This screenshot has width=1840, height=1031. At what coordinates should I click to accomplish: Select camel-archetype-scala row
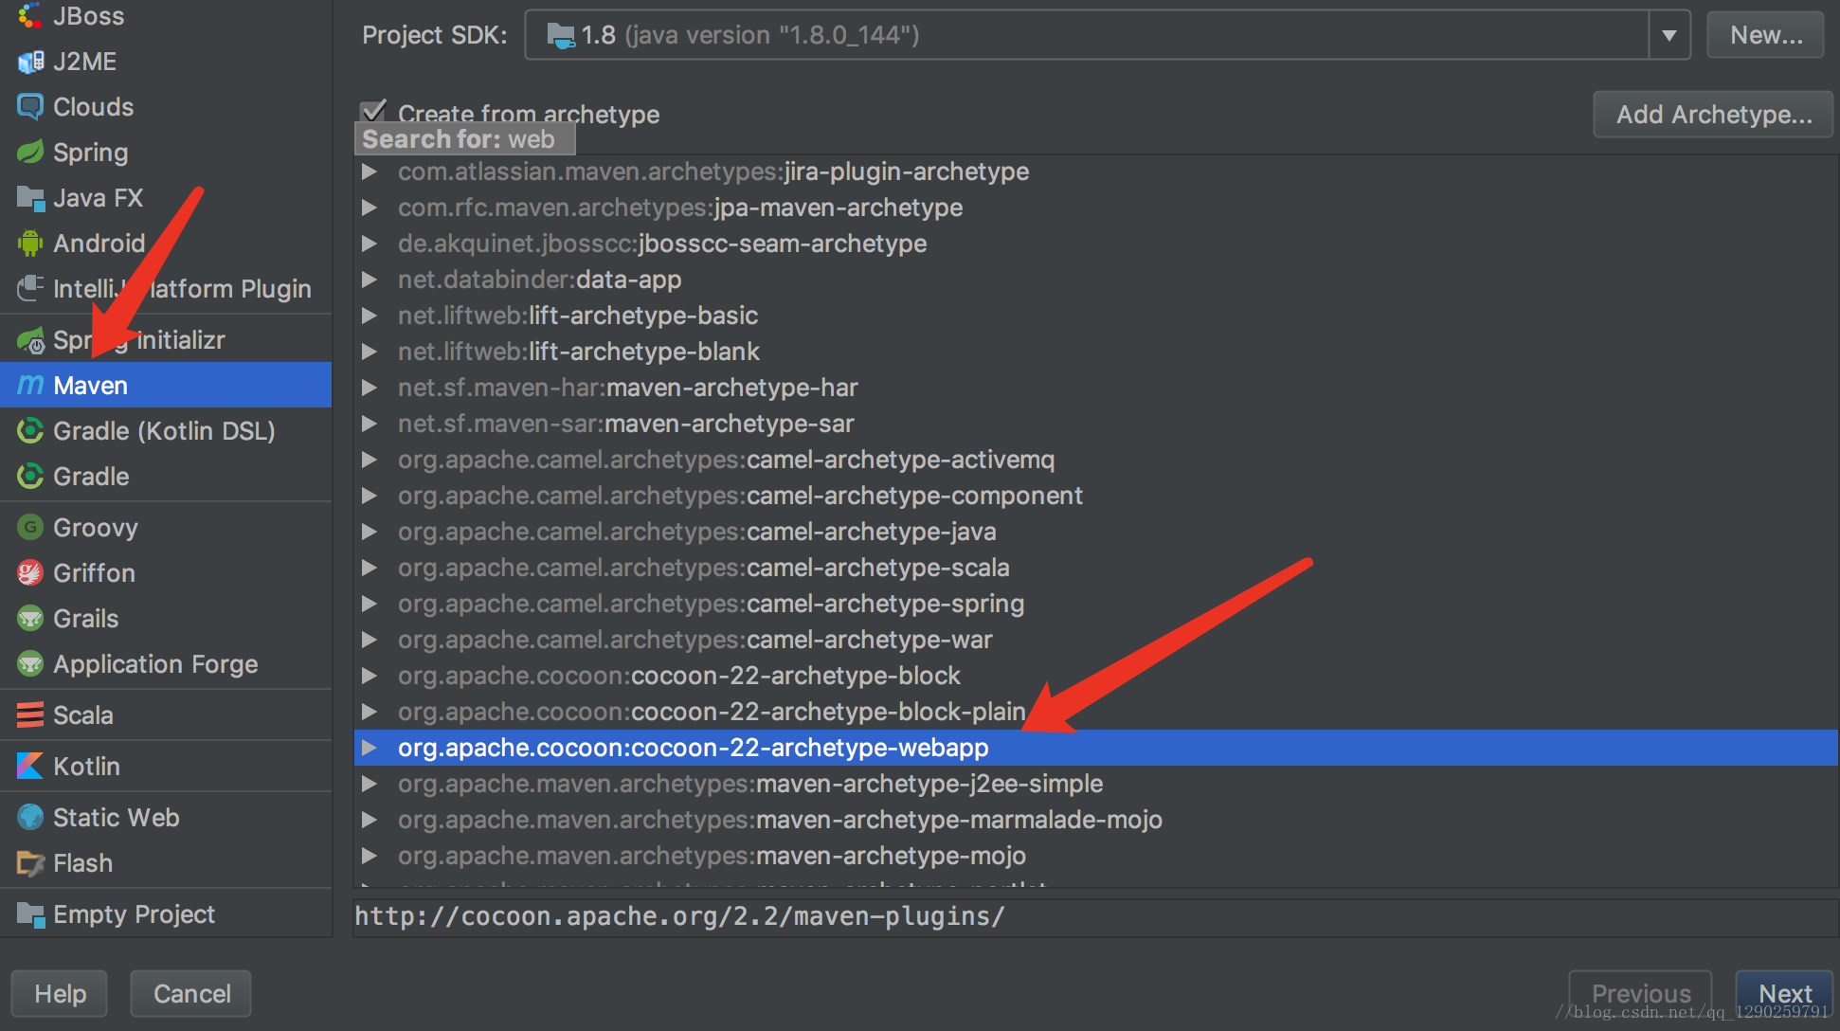pos(1096,568)
